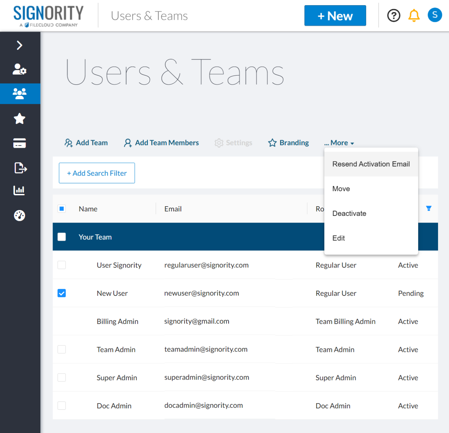This screenshot has width=449, height=433.
Task: Toggle the ... More dropdown
Action: (339, 143)
